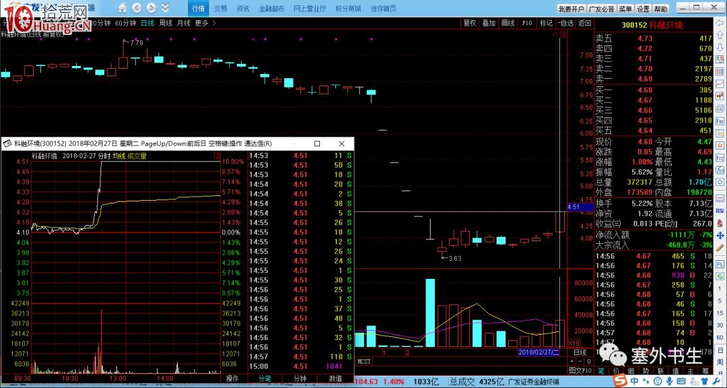Expand the 更多 periods menu

point(205,23)
